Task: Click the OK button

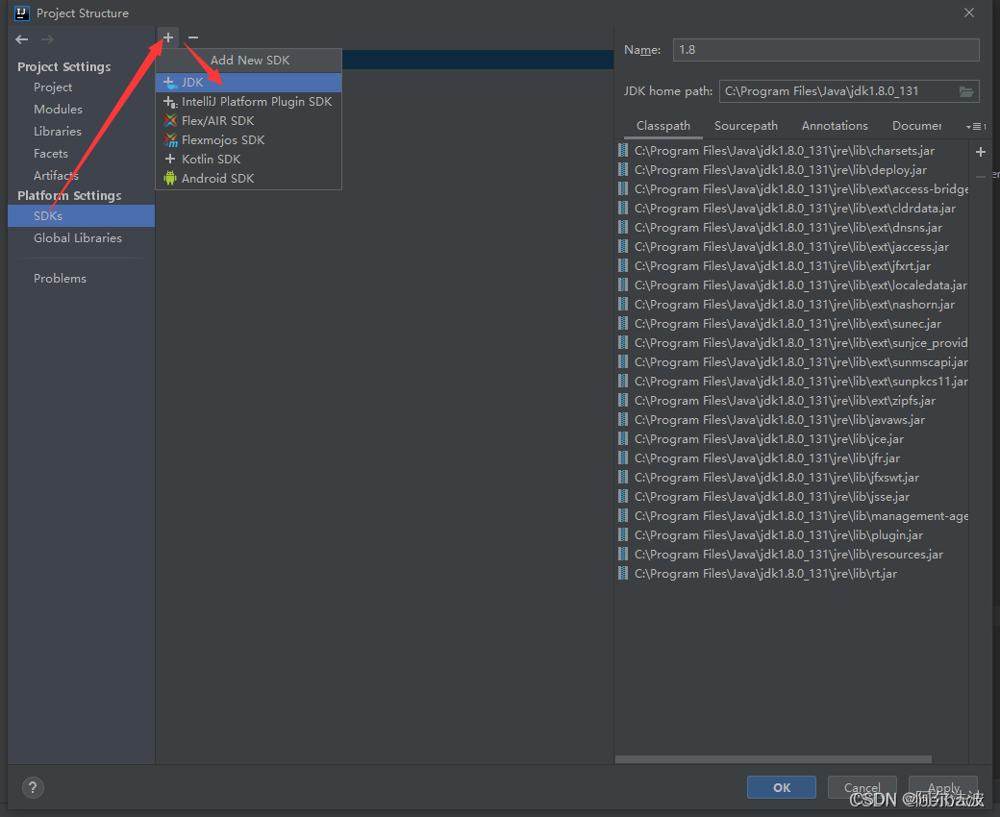Action: pos(781,786)
